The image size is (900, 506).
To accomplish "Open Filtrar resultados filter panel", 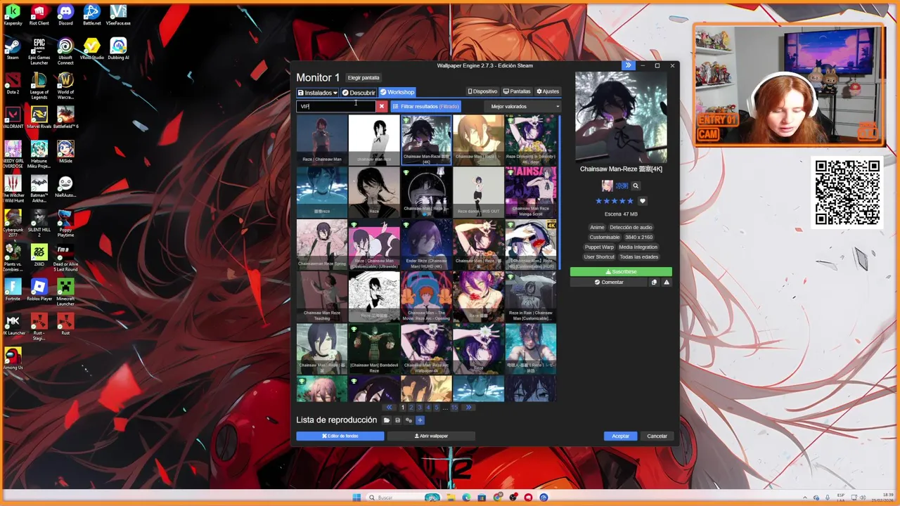I will 426,107.
